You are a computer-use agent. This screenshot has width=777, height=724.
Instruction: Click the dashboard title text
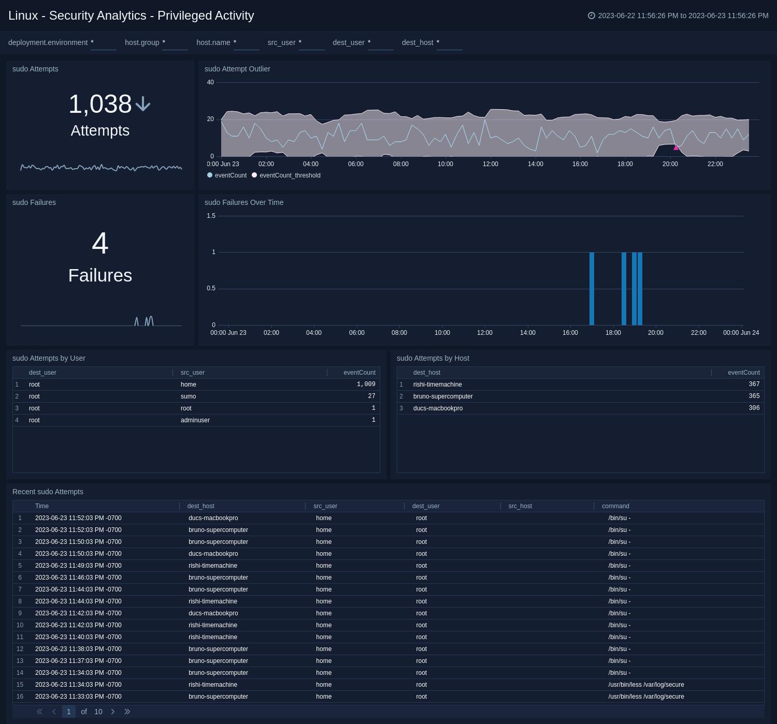[x=131, y=16]
